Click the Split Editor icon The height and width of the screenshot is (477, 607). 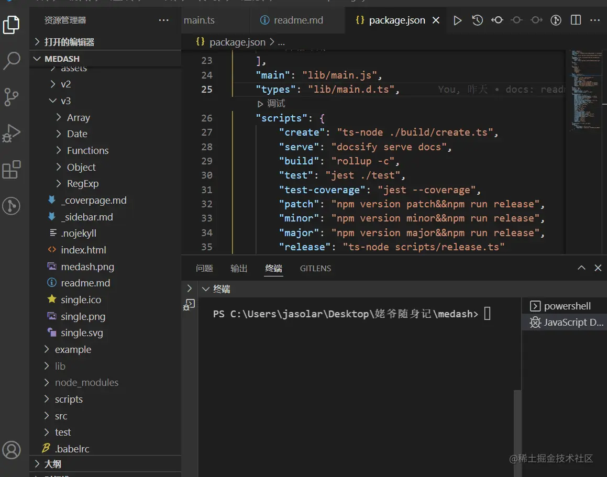[576, 20]
